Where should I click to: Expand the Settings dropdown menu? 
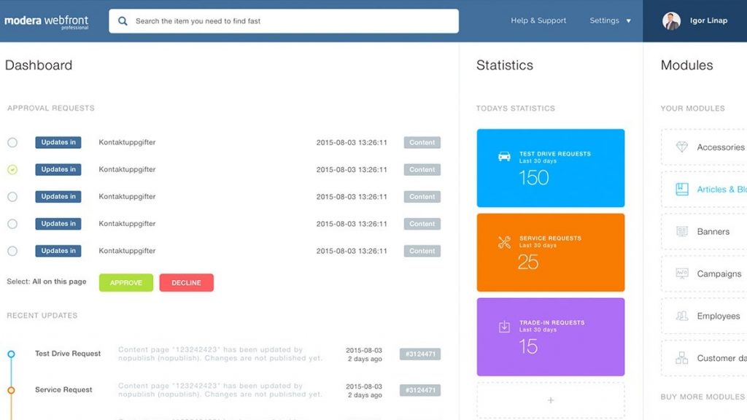tap(611, 21)
